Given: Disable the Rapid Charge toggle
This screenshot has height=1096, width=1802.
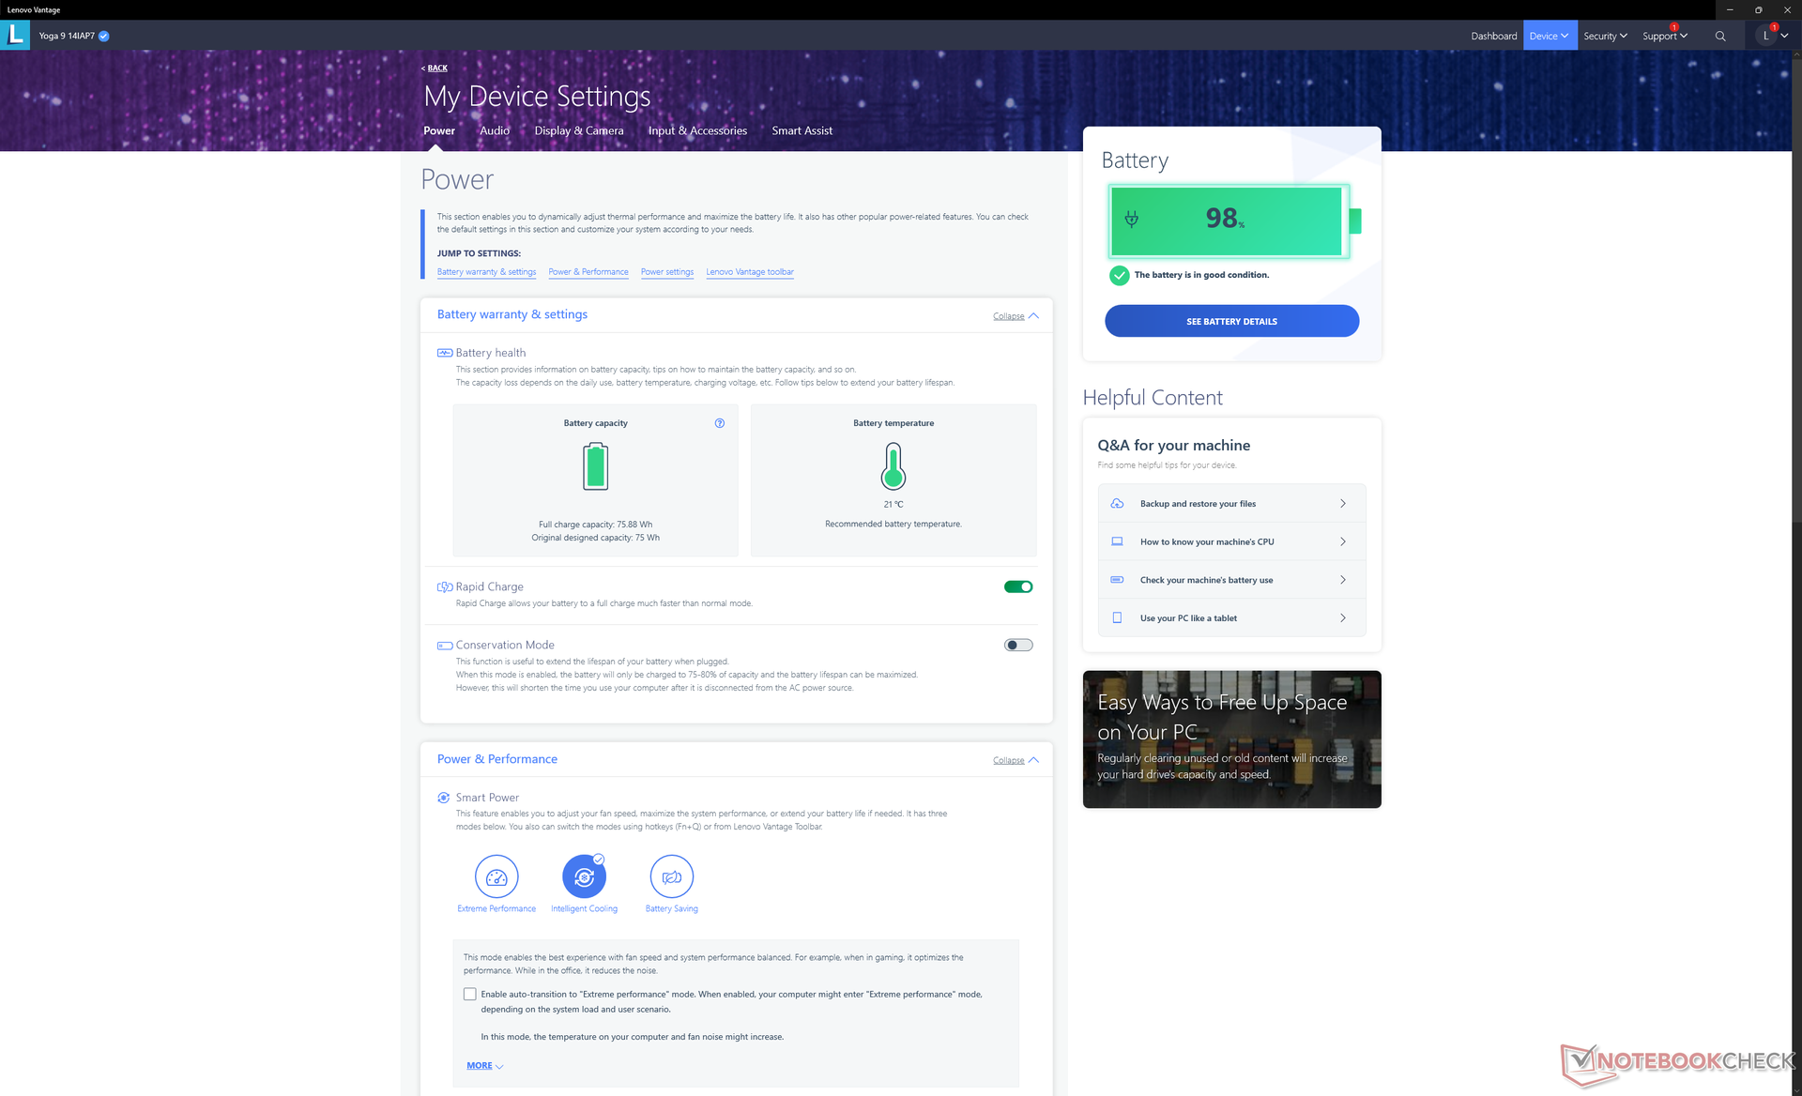Looking at the screenshot, I should point(1018,586).
